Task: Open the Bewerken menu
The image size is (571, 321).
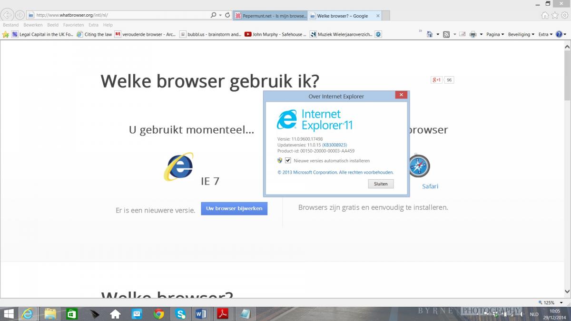Action: click(x=33, y=25)
